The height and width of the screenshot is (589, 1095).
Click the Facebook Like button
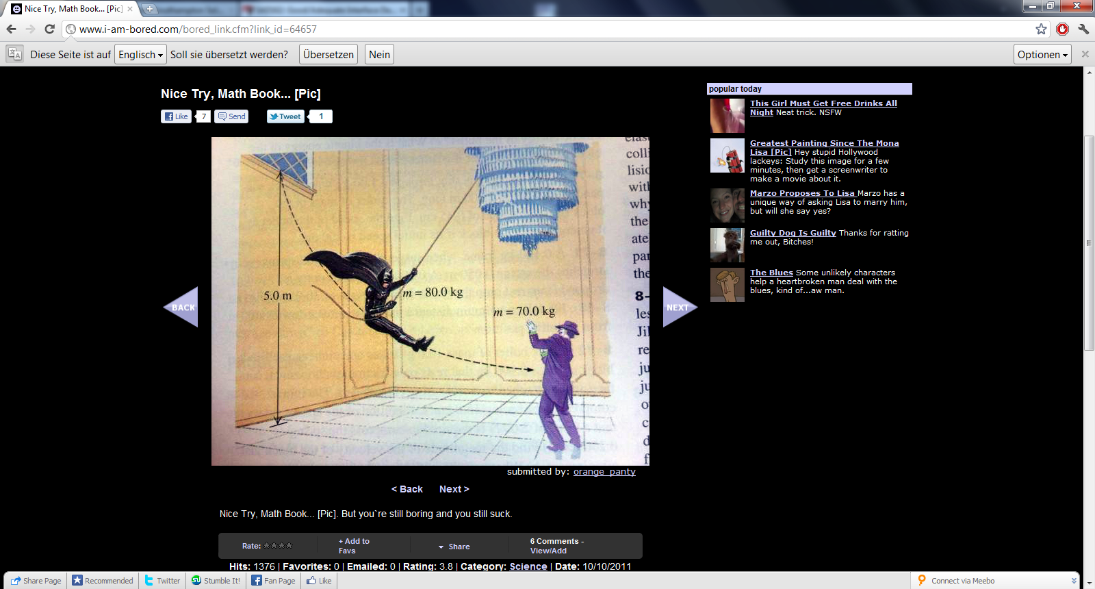coord(176,116)
